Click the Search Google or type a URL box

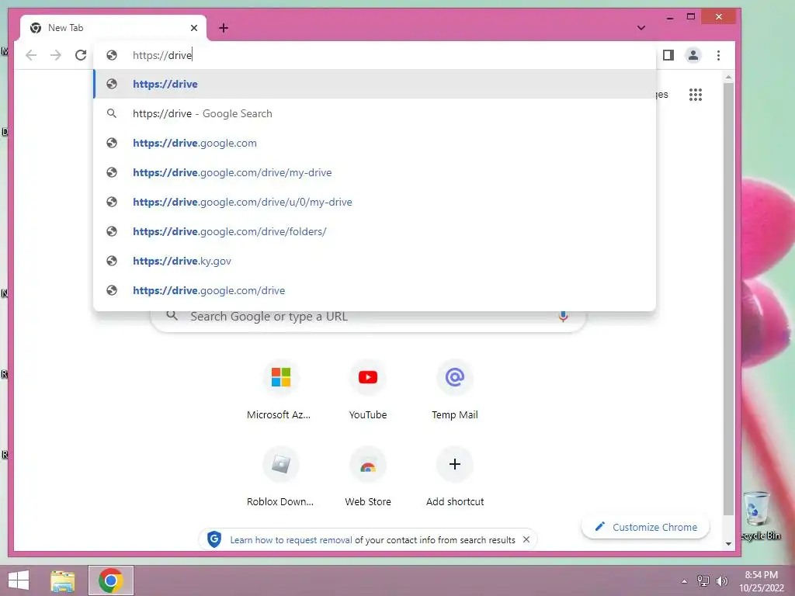[x=369, y=317]
